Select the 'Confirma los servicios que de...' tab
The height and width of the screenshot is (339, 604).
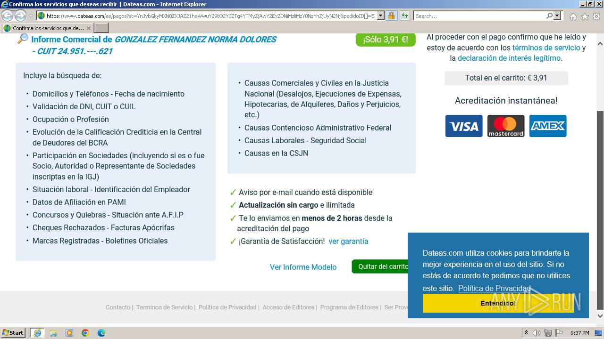tap(47, 28)
